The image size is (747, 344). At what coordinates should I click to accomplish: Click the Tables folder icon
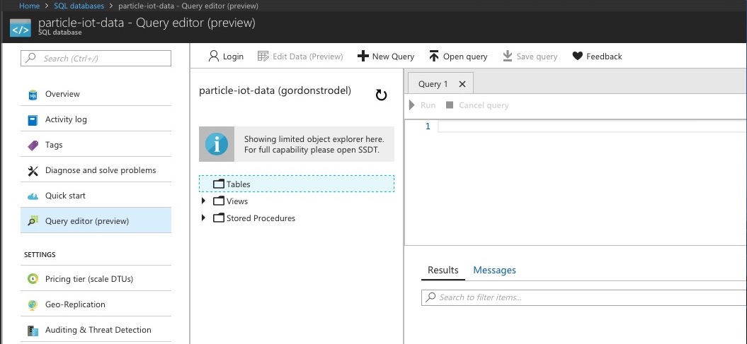pos(219,184)
